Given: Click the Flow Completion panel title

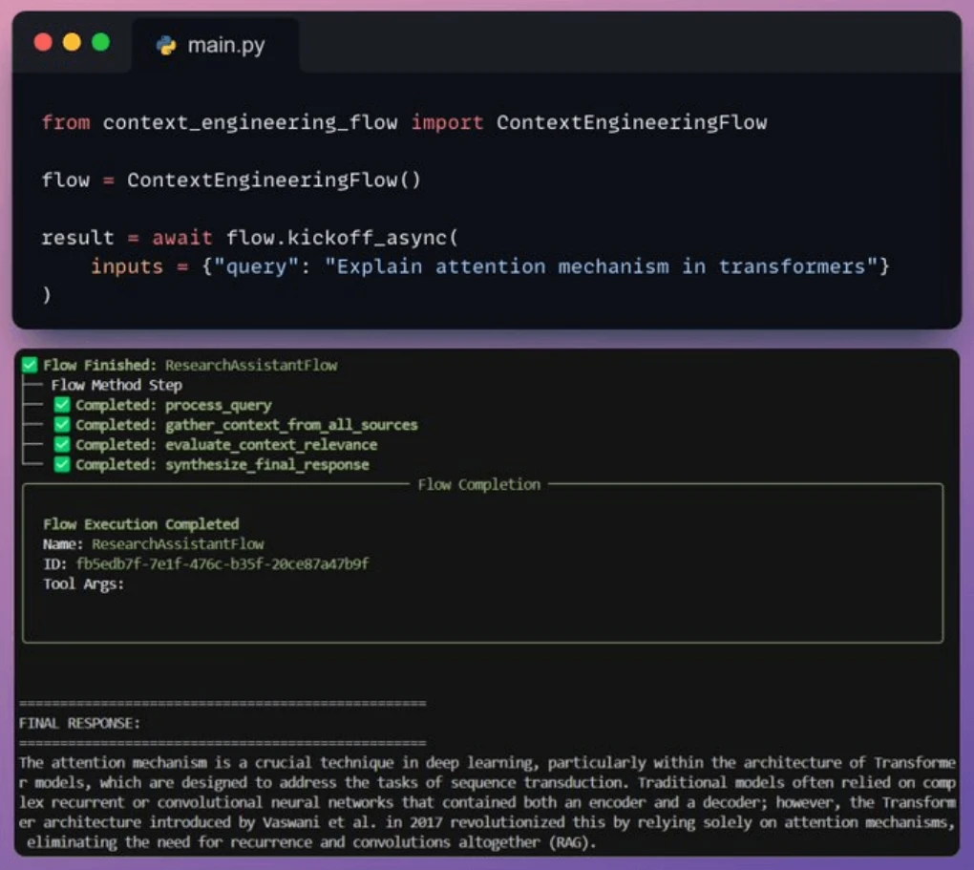Looking at the screenshot, I should [479, 485].
